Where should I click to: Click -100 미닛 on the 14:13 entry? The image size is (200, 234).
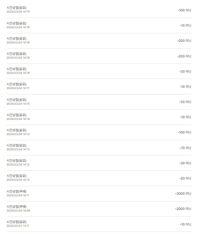coord(184,132)
